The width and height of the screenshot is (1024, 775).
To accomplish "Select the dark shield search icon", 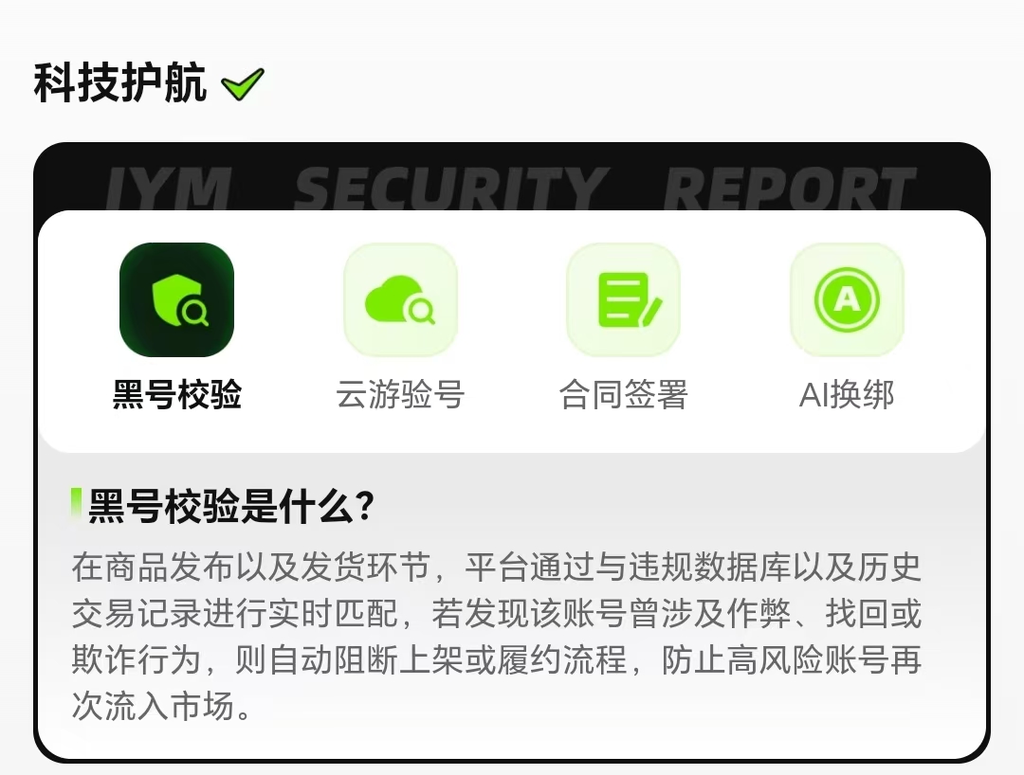I will pos(176,300).
